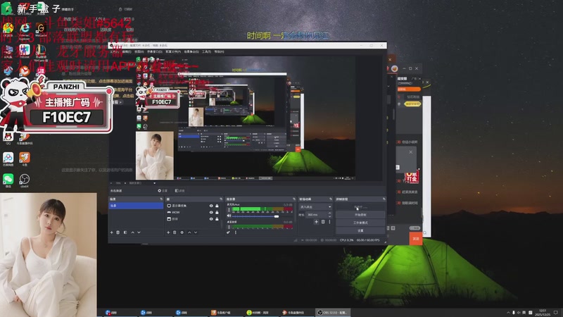563x317 pixels.
Task: Toggle 工作室模式 studio mode
Action: click(x=360, y=223)
